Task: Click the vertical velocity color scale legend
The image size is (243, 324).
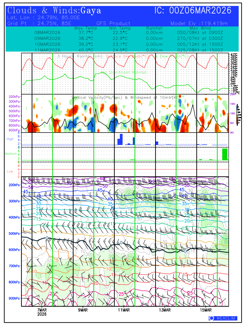Action: 237,115
